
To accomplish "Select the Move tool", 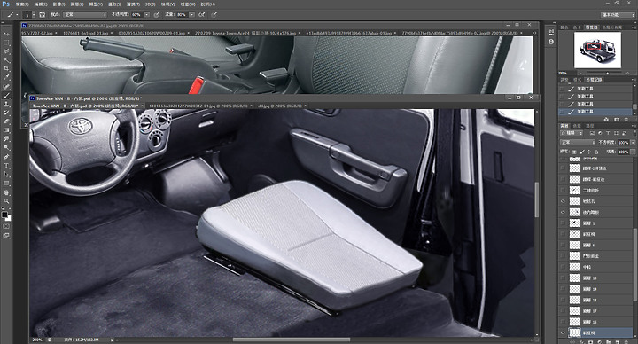I will [6, 34].
